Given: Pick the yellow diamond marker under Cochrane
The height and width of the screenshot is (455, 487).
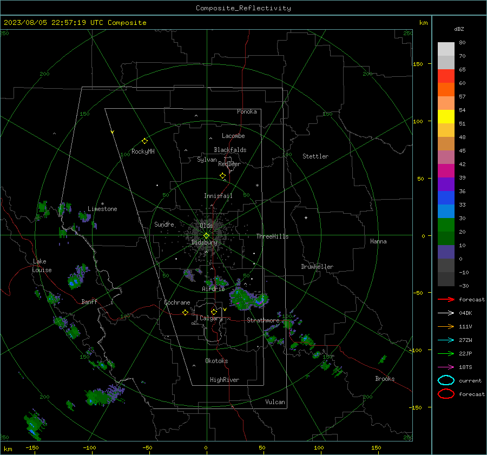Looking at the screenshot, I should (185, 312).
